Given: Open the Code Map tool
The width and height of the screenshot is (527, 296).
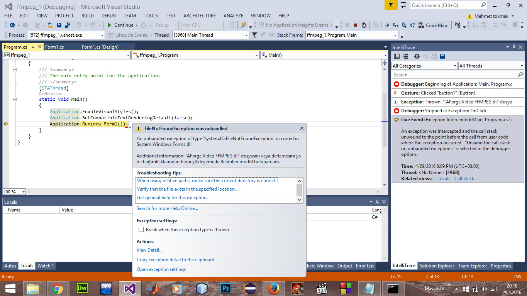Looking at the screenshot, I should [433, 25].
